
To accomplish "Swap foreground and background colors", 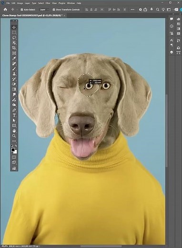I will pyautogui.click(x=16, y=145).
